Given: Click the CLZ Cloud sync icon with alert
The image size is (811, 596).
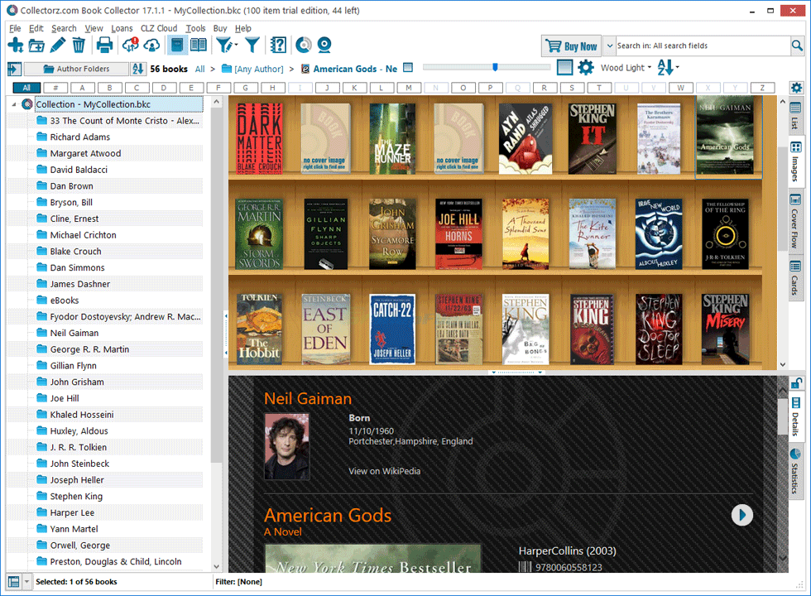Looking at the screenshot, I should (131, 46).
